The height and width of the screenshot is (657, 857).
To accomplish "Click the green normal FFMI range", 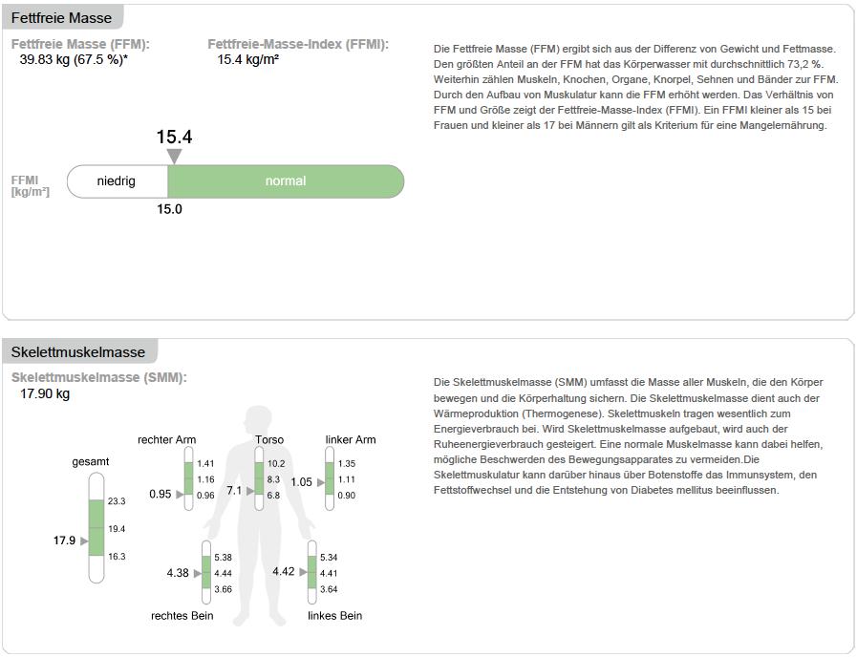I will [286, 181].
